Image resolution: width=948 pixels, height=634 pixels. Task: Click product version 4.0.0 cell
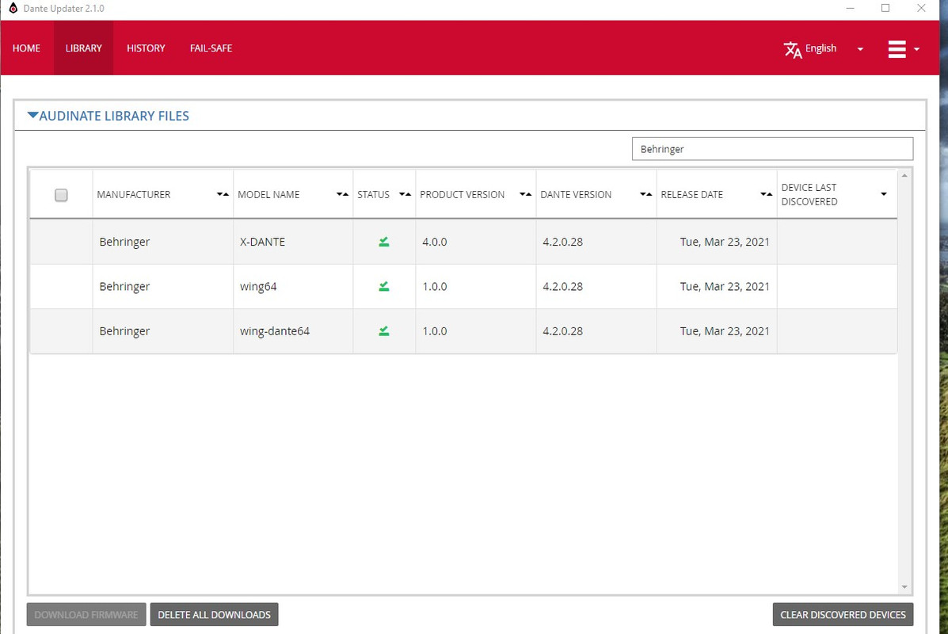click(476, 242)
